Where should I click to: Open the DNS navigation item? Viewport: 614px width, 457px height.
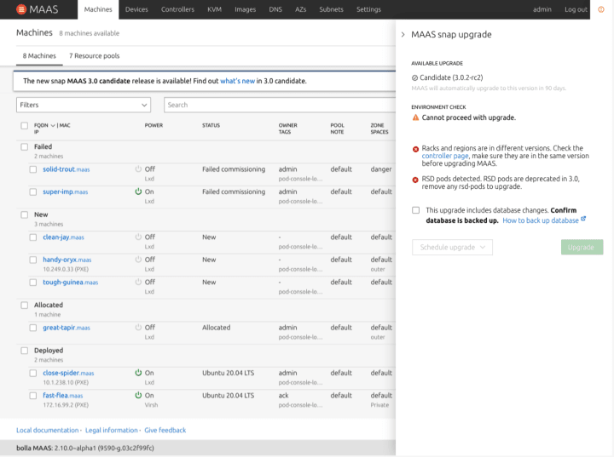pos(275,9)
